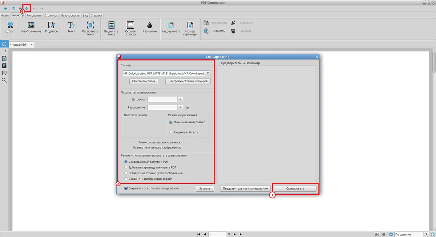Open search with magnifier sidebar icon

(x=5, y=80)
